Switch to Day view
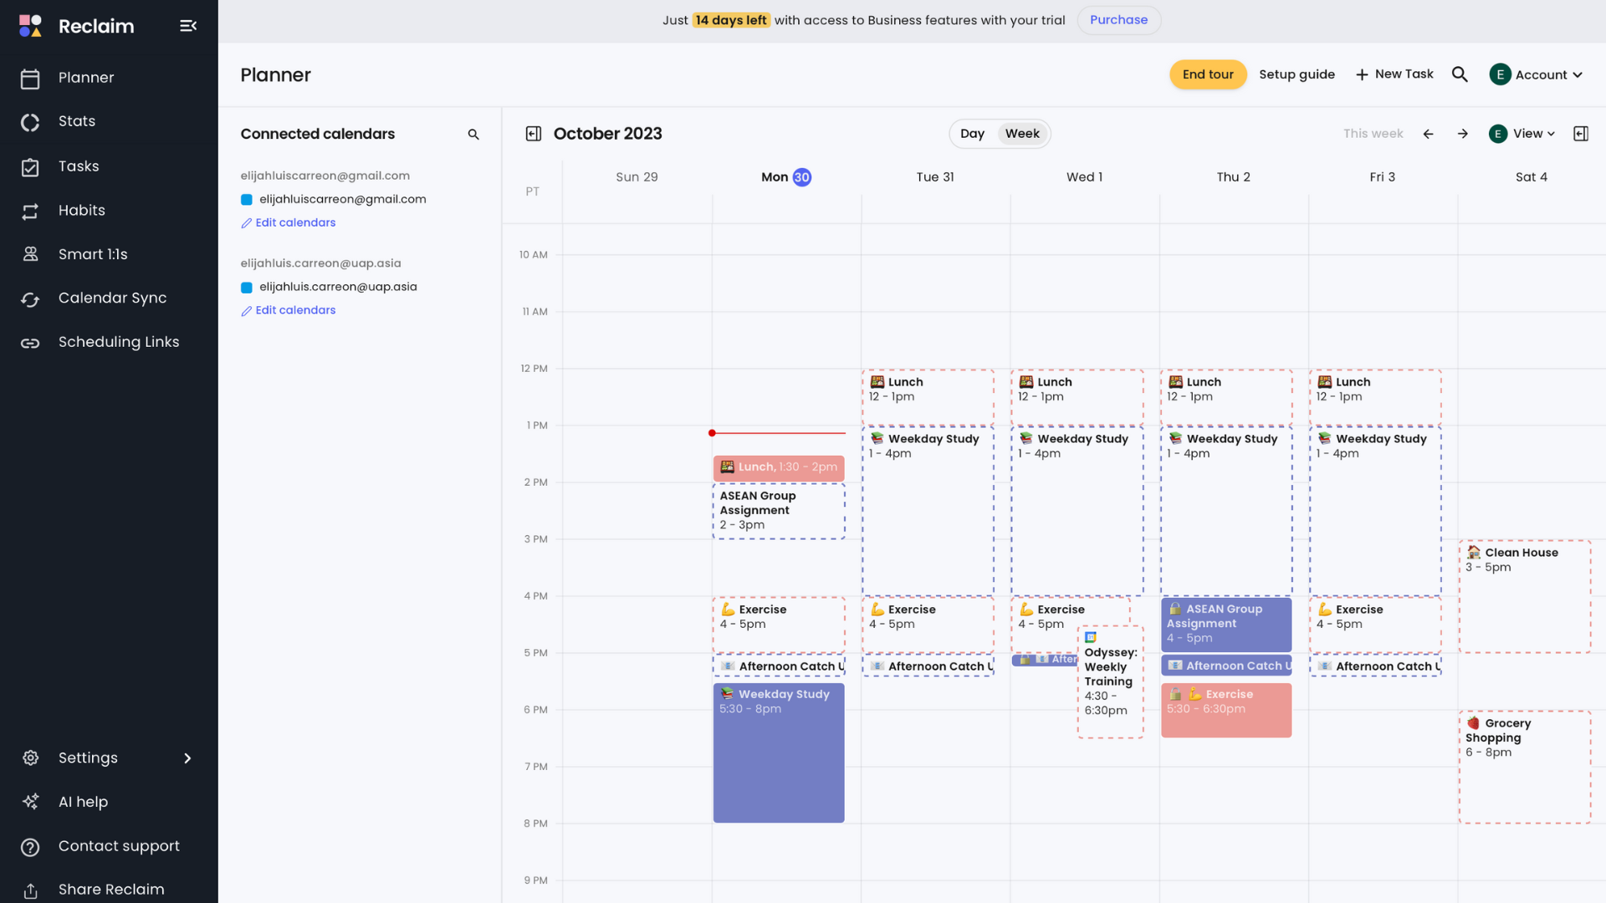 972,134
